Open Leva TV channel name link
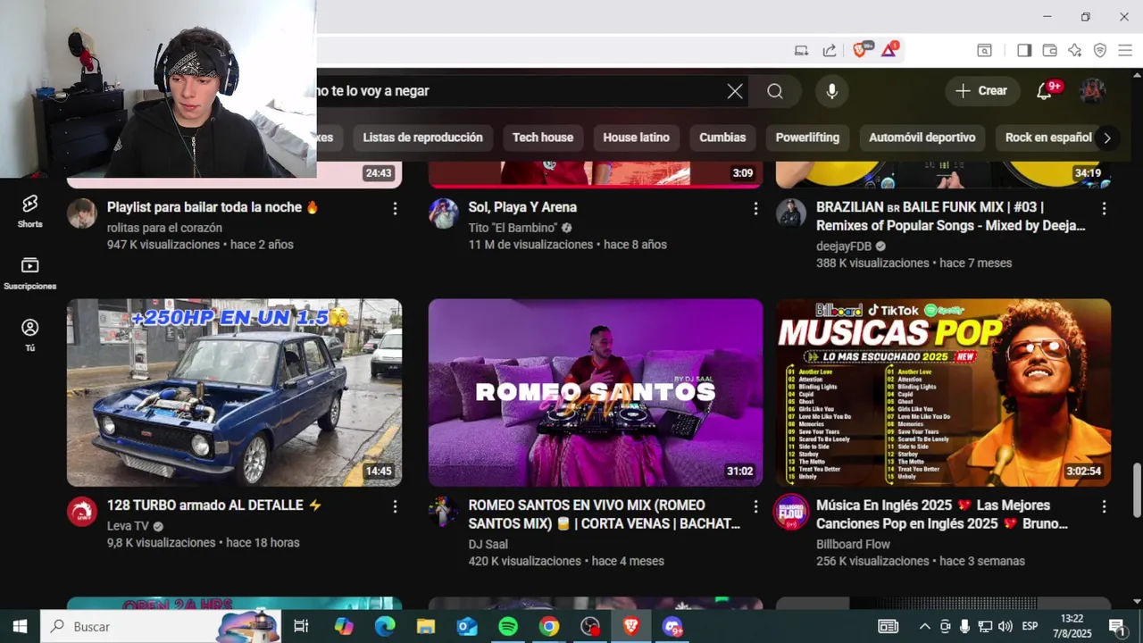This screenshot has width=1143, height=643. tap(129, 526)
